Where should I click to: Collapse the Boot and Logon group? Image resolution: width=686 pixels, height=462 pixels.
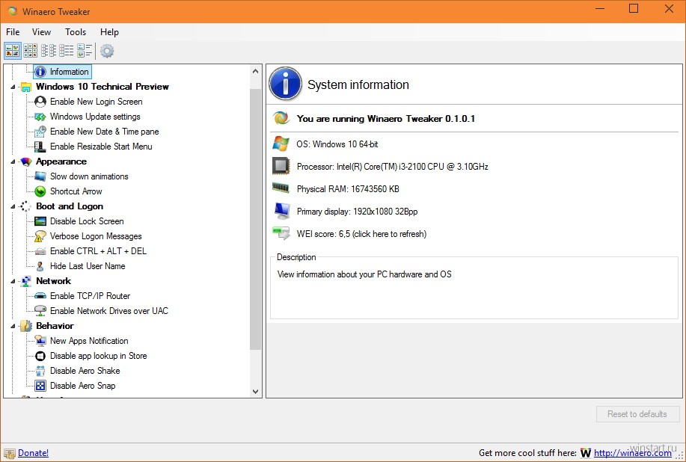(13, 206)
